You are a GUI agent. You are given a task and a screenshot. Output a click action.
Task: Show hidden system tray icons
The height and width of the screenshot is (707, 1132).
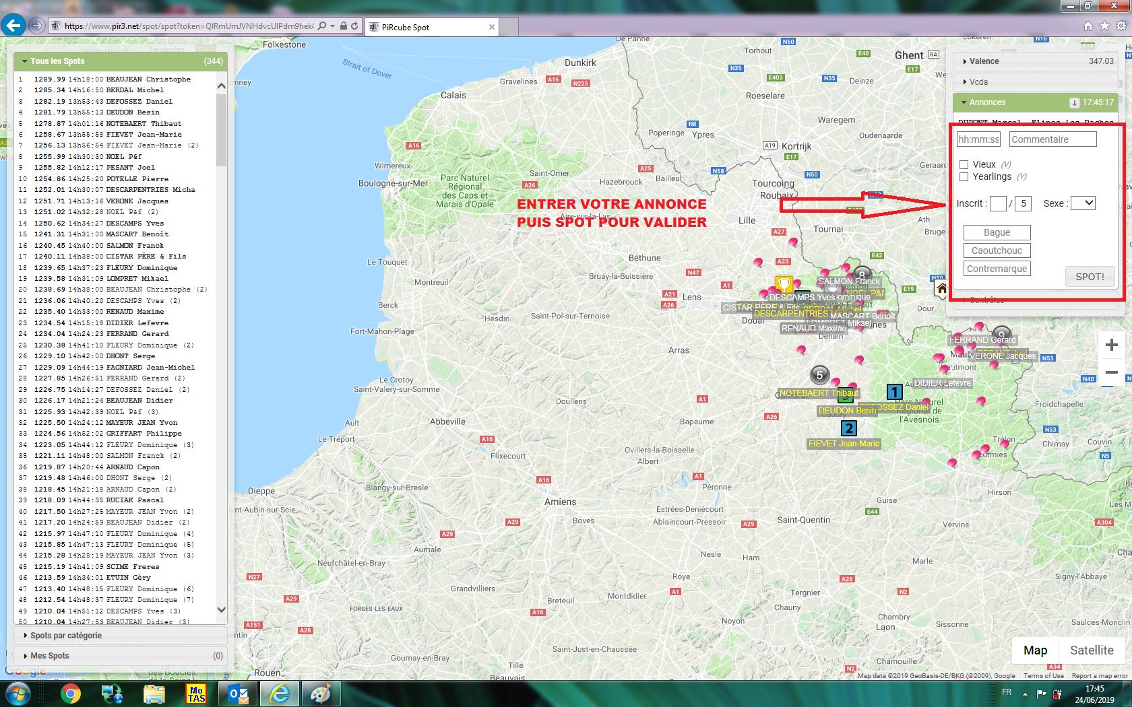click(1026, 694)
